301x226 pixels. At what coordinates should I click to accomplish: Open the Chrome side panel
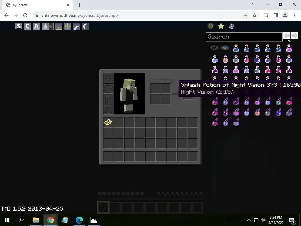coord(276,15)
